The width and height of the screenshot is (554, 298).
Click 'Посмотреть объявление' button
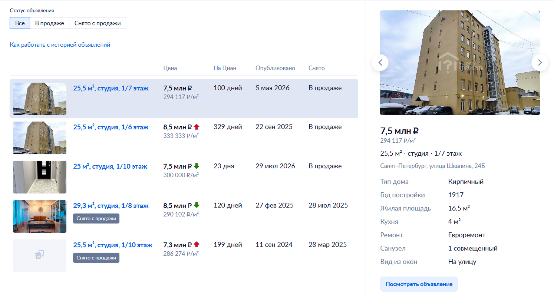click(x=419, y=284)
